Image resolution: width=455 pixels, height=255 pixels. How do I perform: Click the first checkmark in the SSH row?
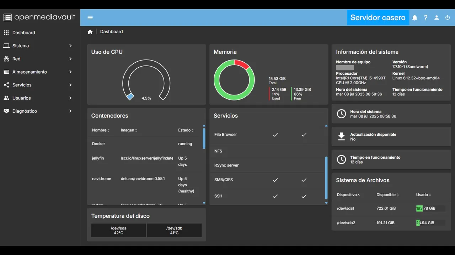[275, 196]
